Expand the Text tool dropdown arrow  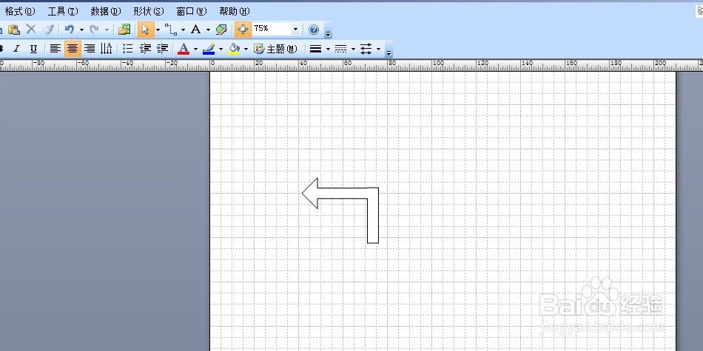point(208,30)
